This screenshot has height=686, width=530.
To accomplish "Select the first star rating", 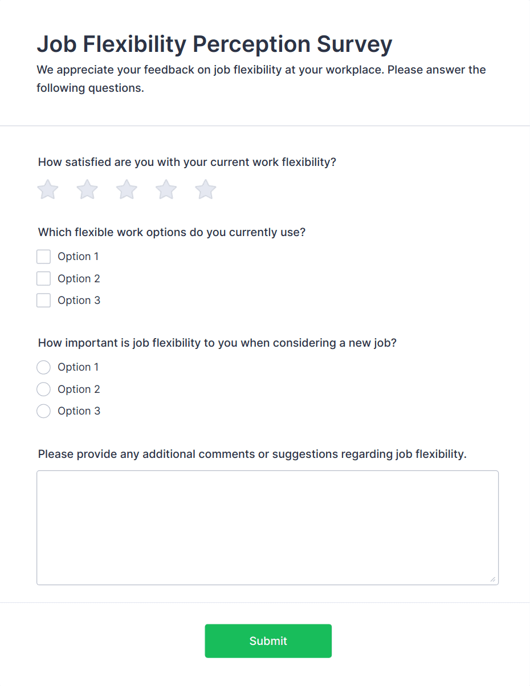I will pyautogui.click(x=47, y=189).
